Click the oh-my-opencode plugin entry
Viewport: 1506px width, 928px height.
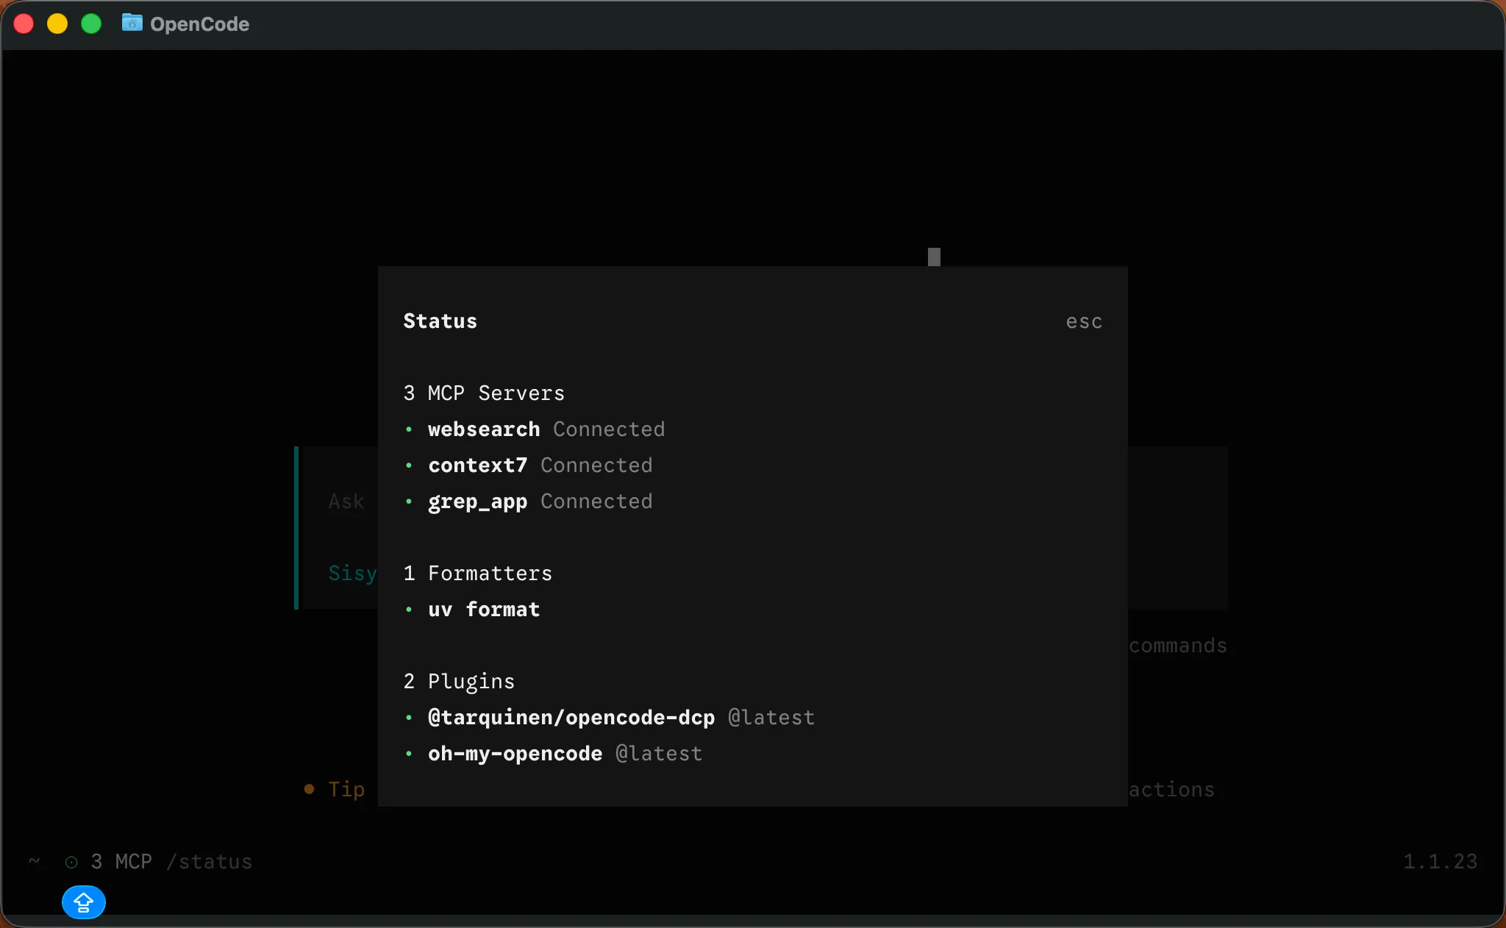coord(515,754)
